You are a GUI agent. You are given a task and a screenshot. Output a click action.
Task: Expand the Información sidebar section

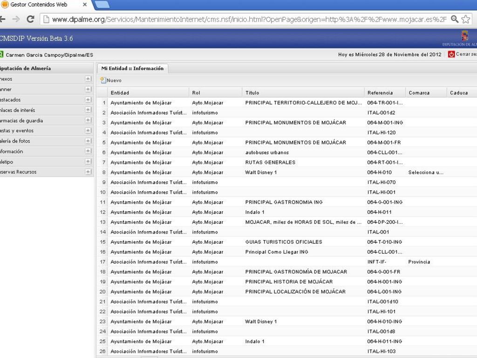[88, 151]
